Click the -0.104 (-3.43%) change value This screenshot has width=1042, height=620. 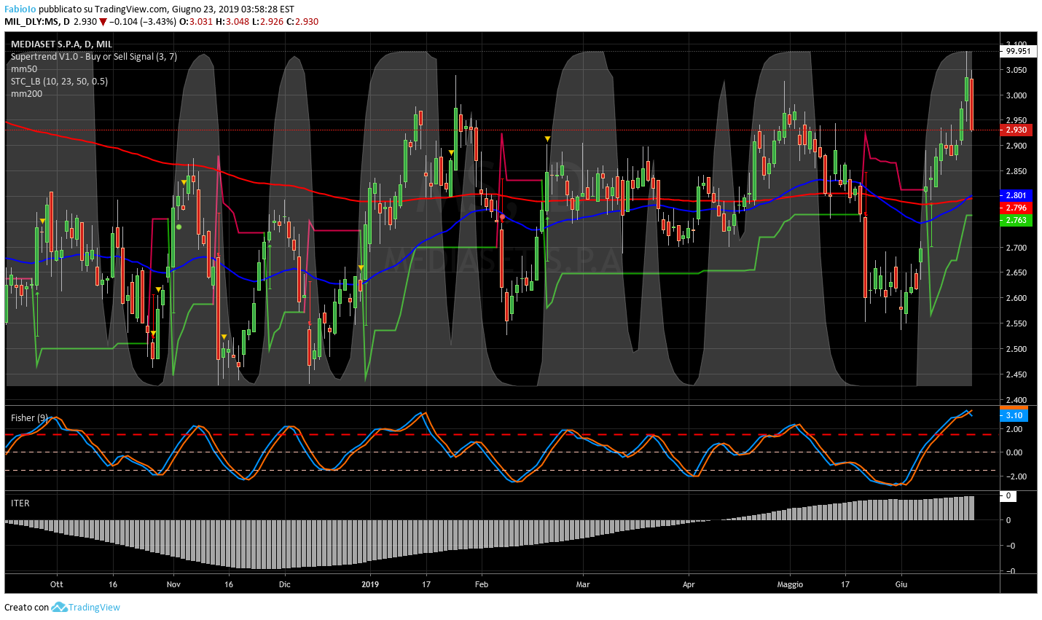pyautogui.click(x=143, y=21)
